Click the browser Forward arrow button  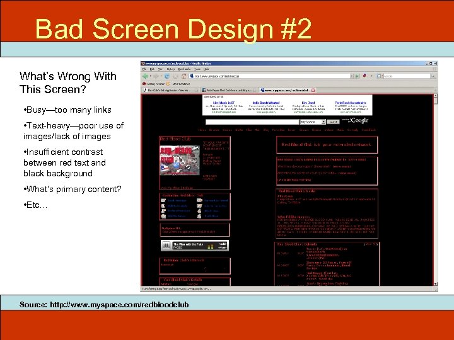[156, 76]
